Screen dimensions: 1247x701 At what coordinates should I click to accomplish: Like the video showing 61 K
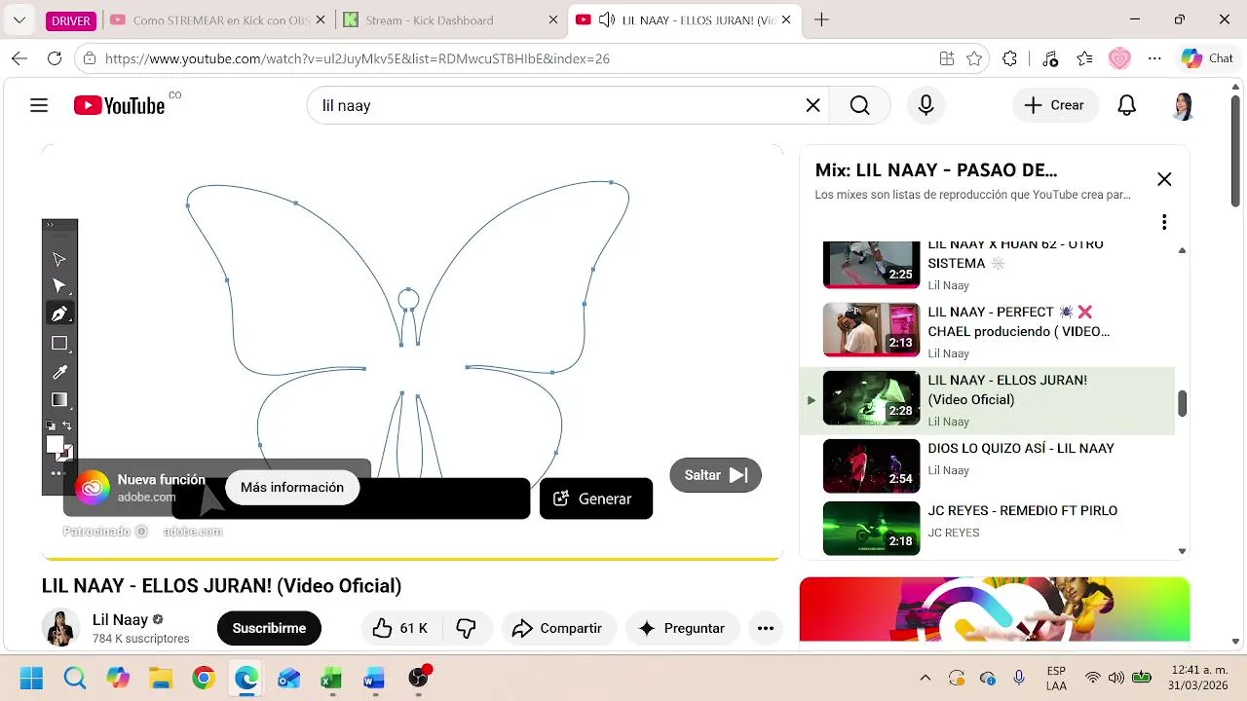coord(400,628)
